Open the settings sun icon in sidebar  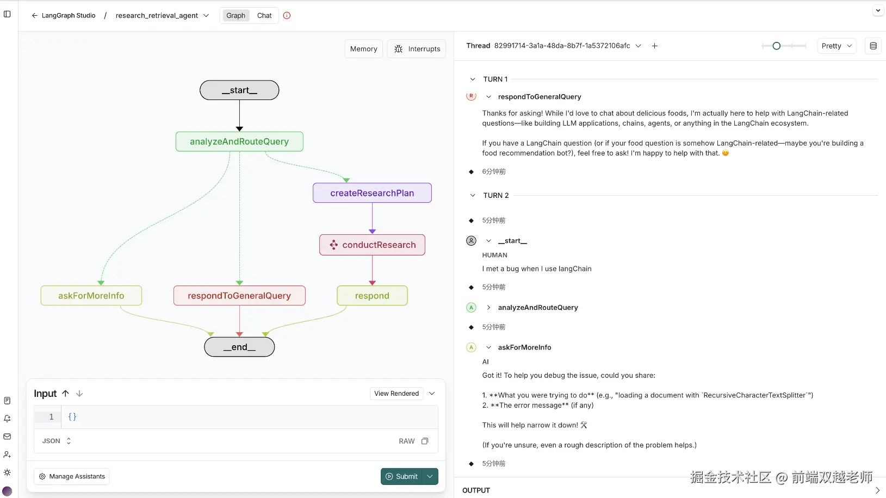click(x=7, y=472)
